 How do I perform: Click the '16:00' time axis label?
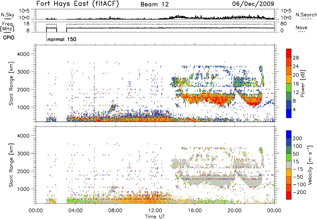click(x=195, y=211)
